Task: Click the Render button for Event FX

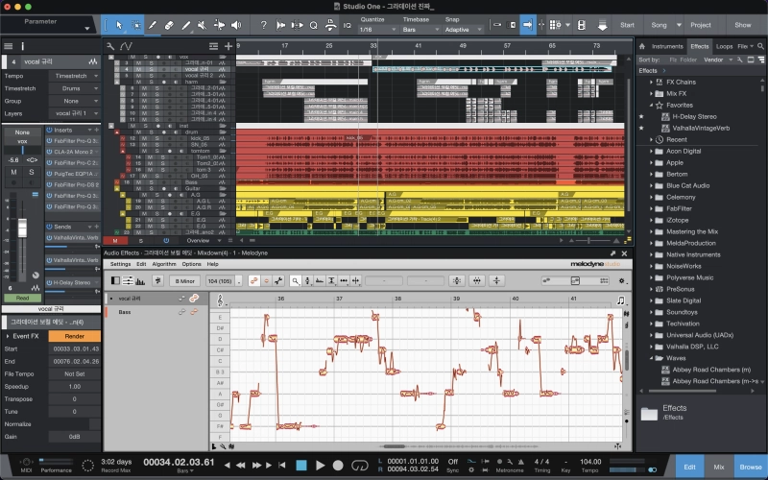Action: tap(75, 336)
